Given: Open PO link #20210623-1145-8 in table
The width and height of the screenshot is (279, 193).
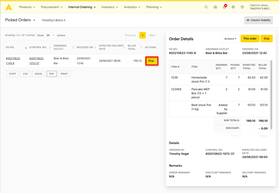Looking at the screenshot, I should coord(13,61).
